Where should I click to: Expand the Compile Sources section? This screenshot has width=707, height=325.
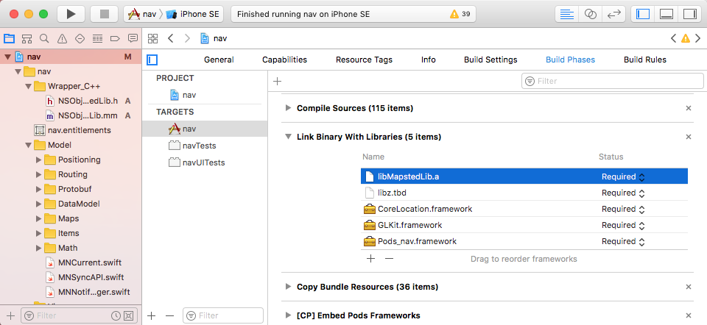[288, 108]
